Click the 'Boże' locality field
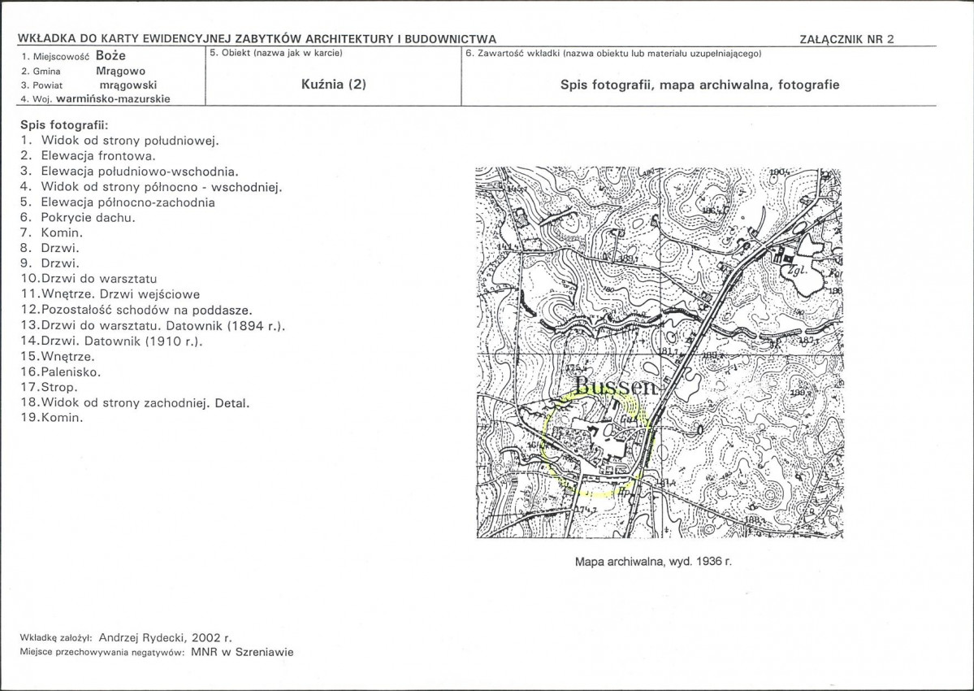 (110, 56)
